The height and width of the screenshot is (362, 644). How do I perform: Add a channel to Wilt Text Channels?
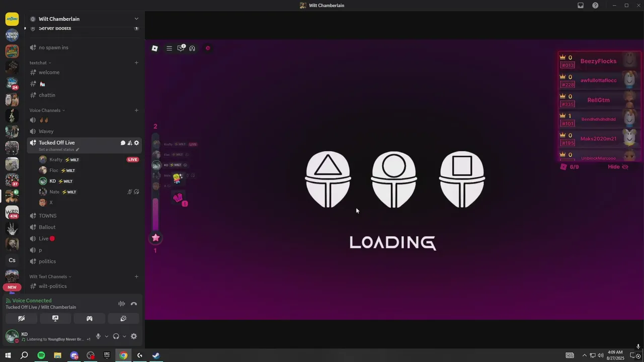136,277
